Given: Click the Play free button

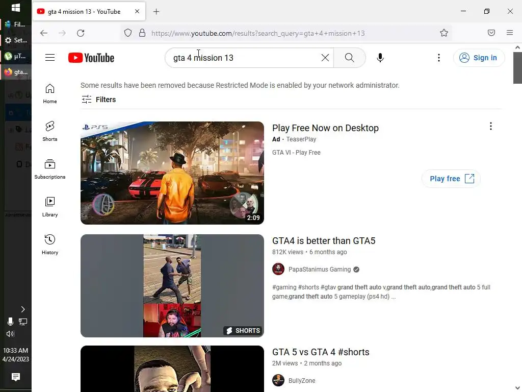Looking at the screenshot, I should coord(452,179).
